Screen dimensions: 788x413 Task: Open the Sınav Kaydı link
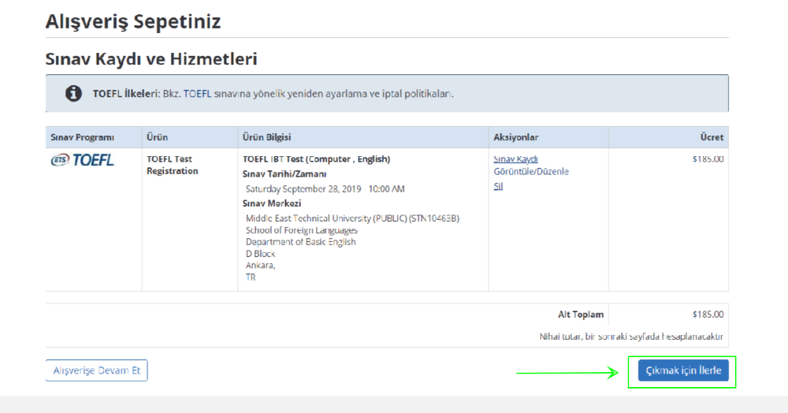pyautogui.click(x=515, y=158)
